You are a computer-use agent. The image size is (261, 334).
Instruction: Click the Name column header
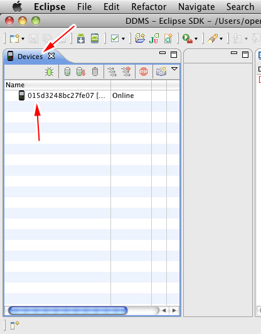pyautogui.click(x=58, y=85)
